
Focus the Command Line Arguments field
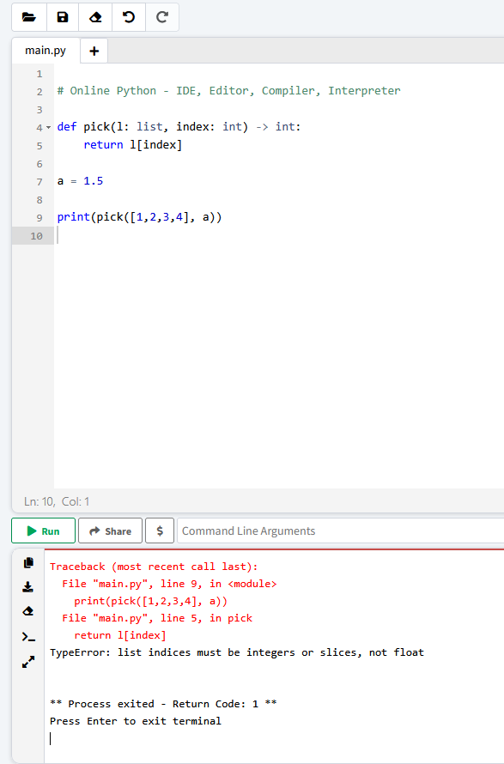point(340,531)
